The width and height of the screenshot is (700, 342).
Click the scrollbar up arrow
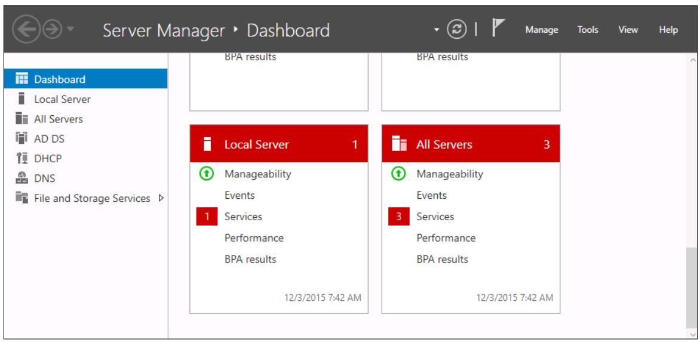(x=692, y=59)
